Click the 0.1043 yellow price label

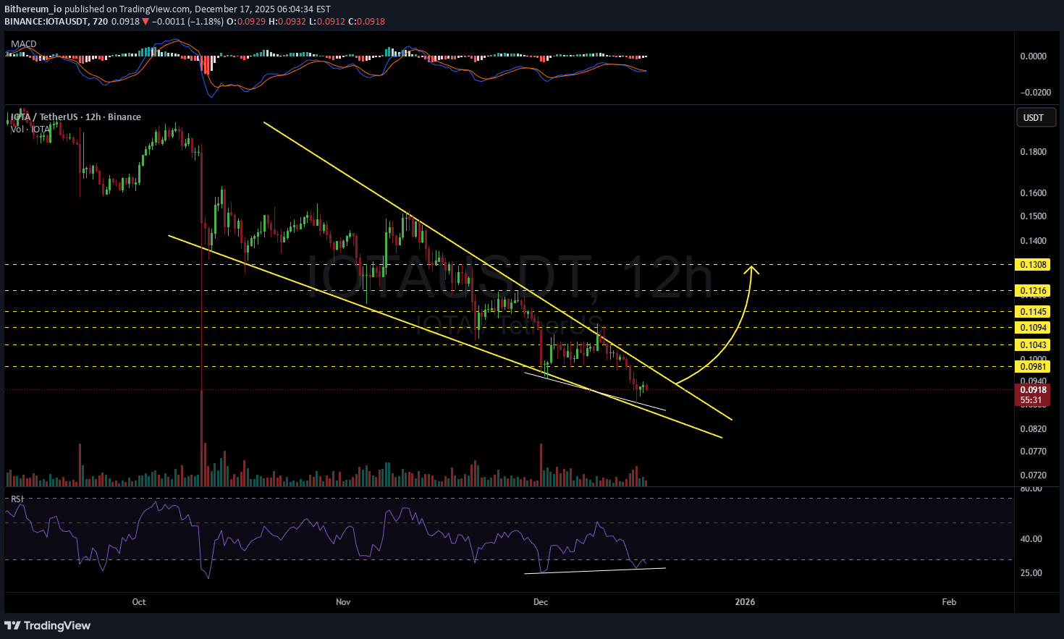(1033, 345)
